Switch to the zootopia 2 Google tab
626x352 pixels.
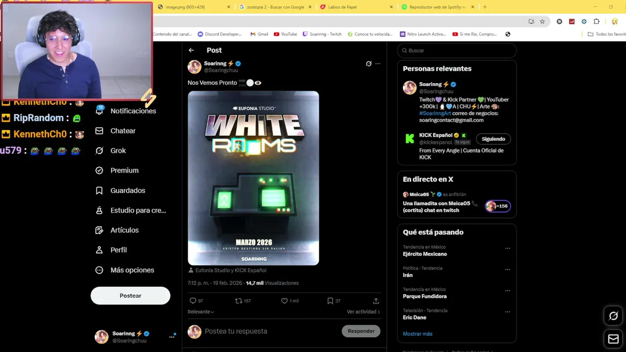[275, 7]
